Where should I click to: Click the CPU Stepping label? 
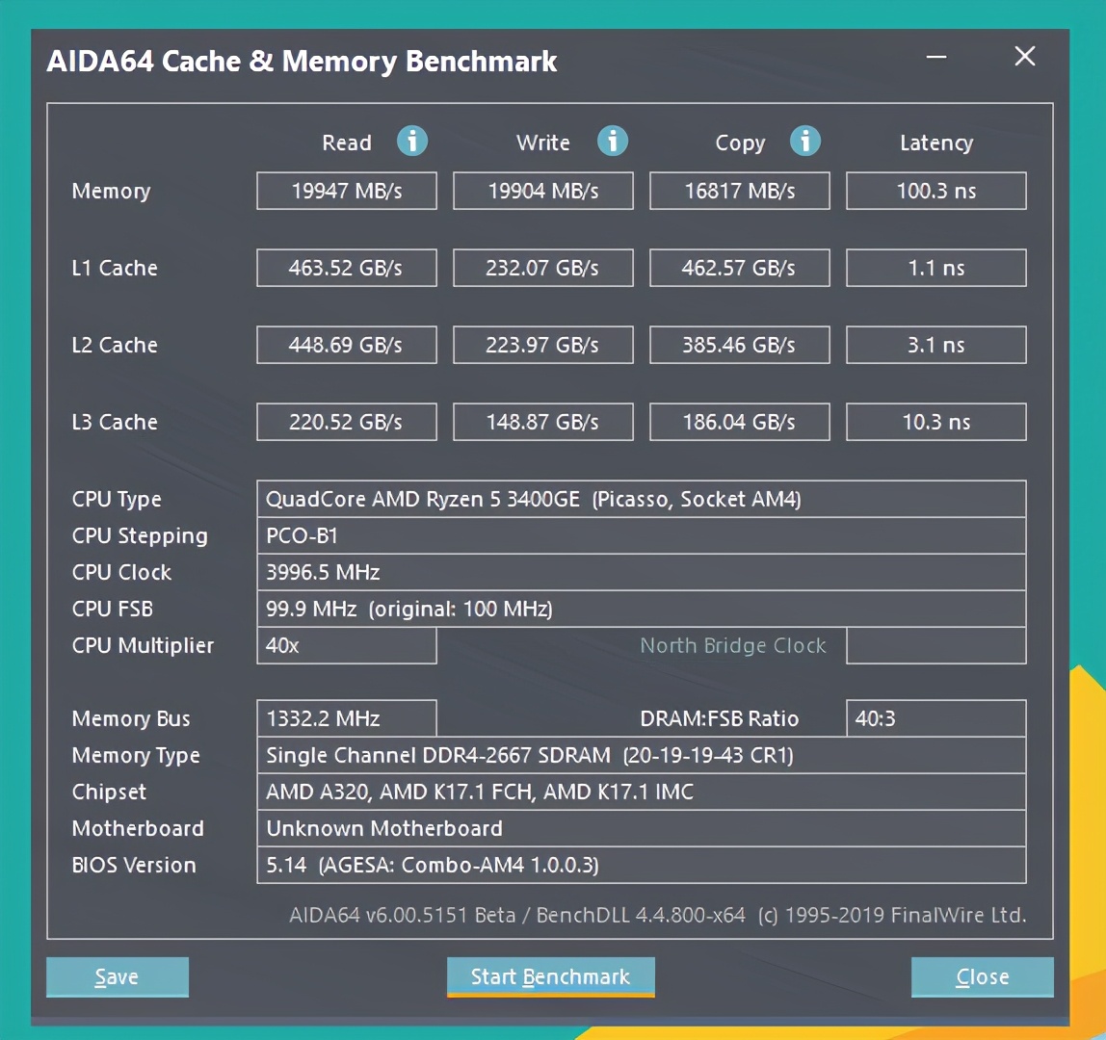click(140, 536)
